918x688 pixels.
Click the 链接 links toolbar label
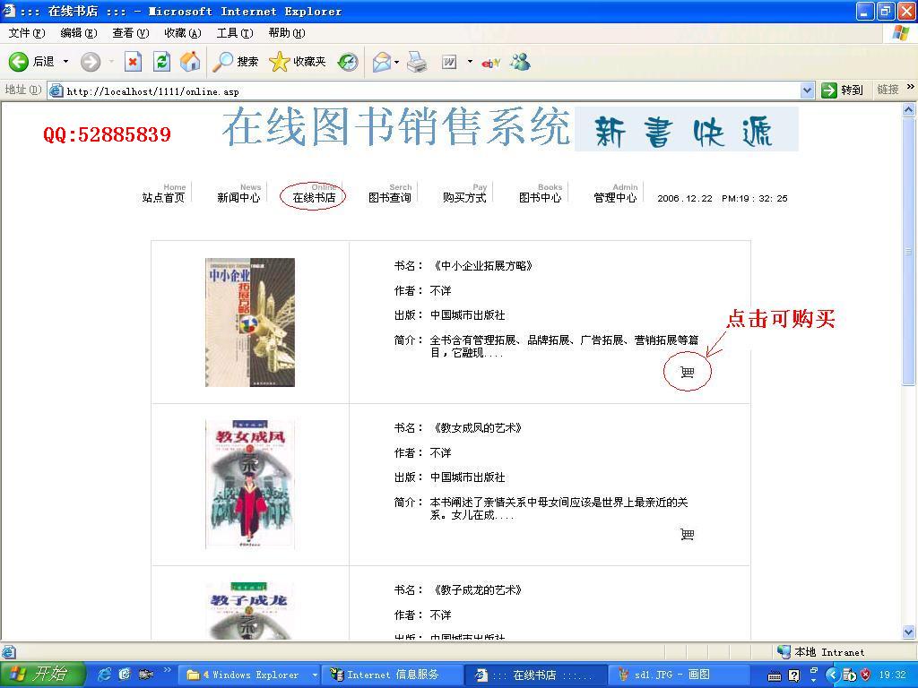pyautogui.click(x=888, y=90)
